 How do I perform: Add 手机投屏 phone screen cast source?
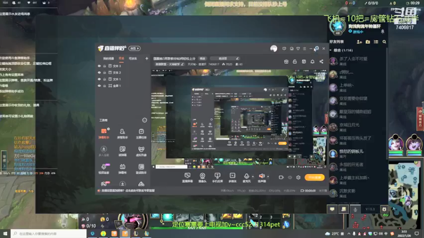[x=217, y=178]
